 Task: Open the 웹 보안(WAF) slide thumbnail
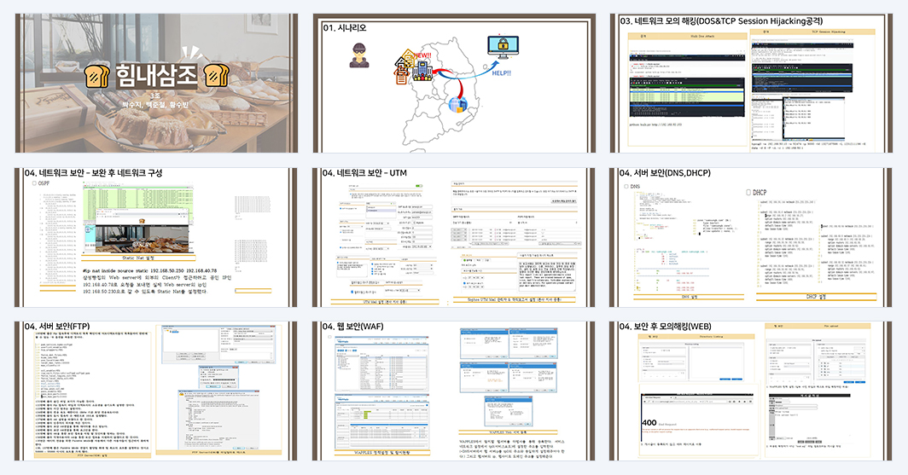click(x=454, y=391)
